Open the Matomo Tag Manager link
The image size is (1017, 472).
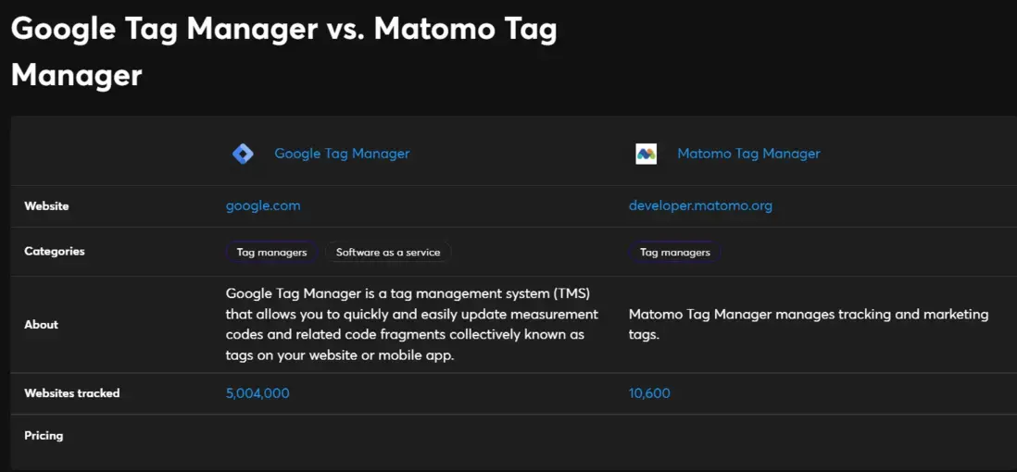[x=748, y=154]
